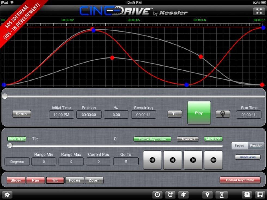Viewport: 267px width, 200px height.
Task: Tap the Range Max field
Action: pyautogui.click(x=71, y=162)
